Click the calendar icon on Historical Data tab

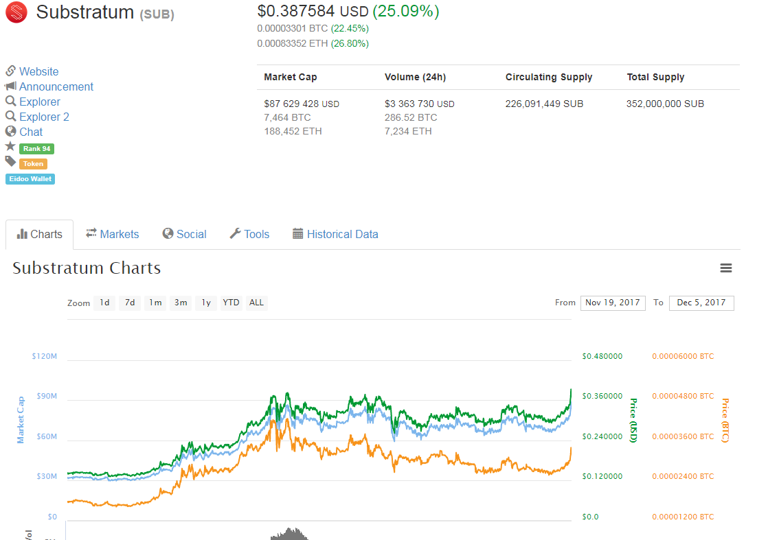(297, 234)
